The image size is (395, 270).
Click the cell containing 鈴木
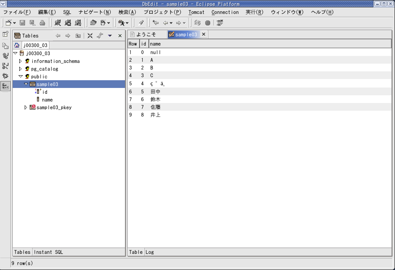coord(155,100)
